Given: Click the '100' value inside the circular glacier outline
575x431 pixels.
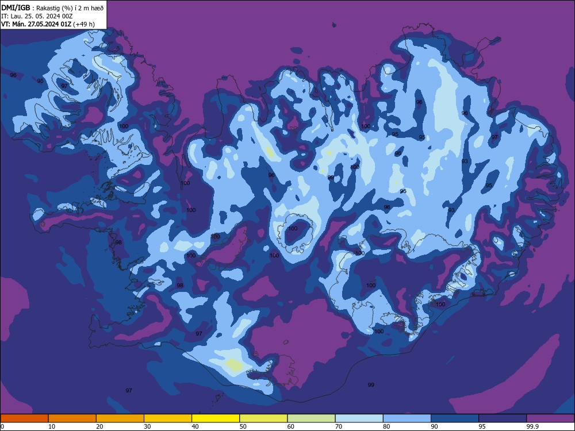Looking at the screenshot, I should [293, 228].
